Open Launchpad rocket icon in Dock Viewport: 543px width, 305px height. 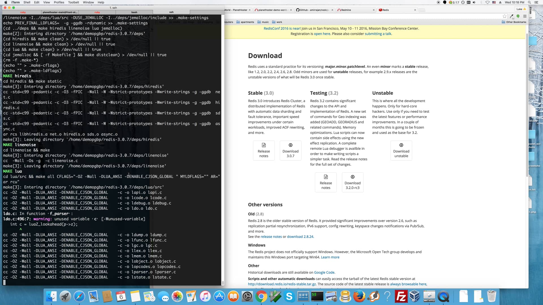(x=65, y=297)
